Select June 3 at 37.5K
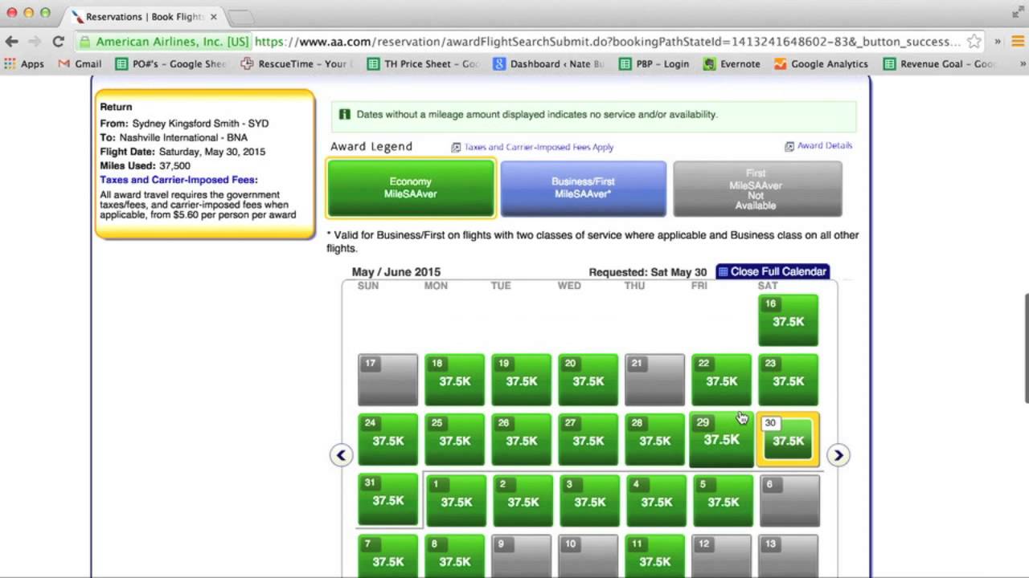The height and width of the screenshot is (578, 1029). pyautogui.click(x=589, y=501)
